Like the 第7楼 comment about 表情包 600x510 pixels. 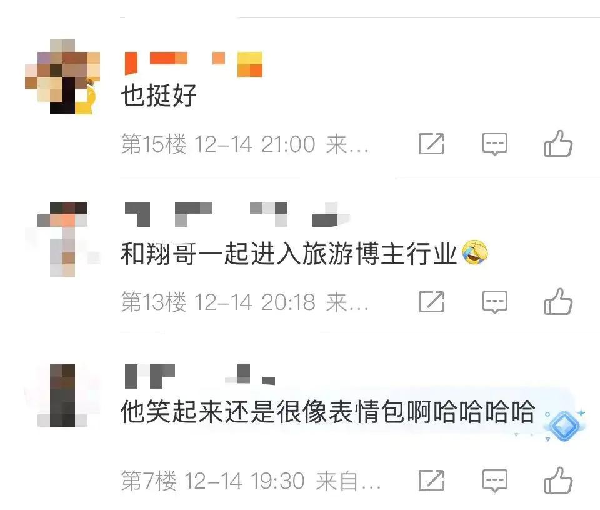pyautogui.click(x=558, y=481)
